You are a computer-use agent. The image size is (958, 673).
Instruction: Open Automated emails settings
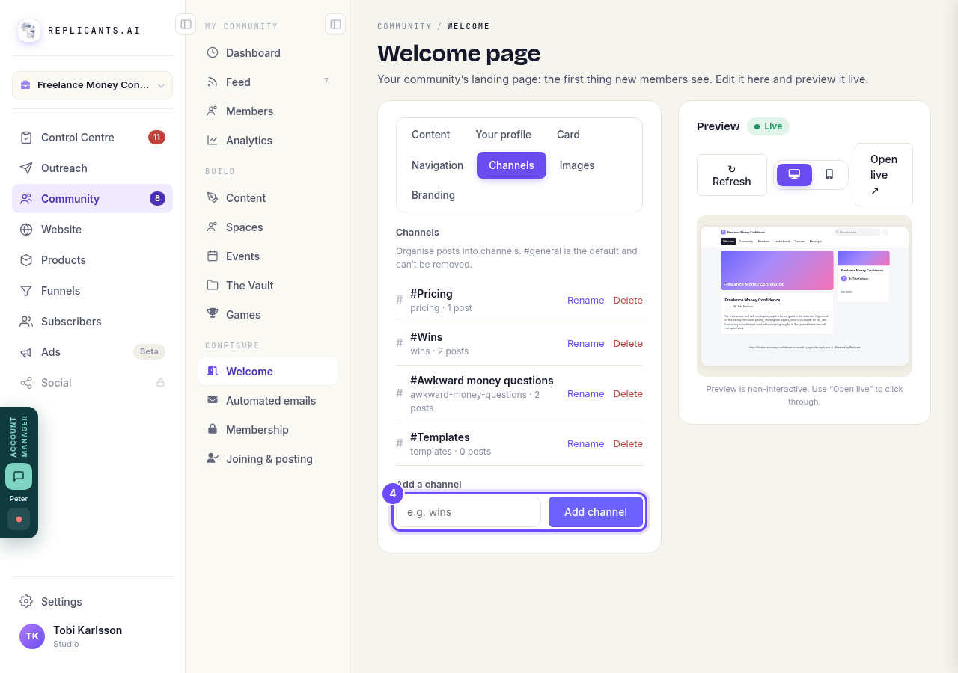268,401
